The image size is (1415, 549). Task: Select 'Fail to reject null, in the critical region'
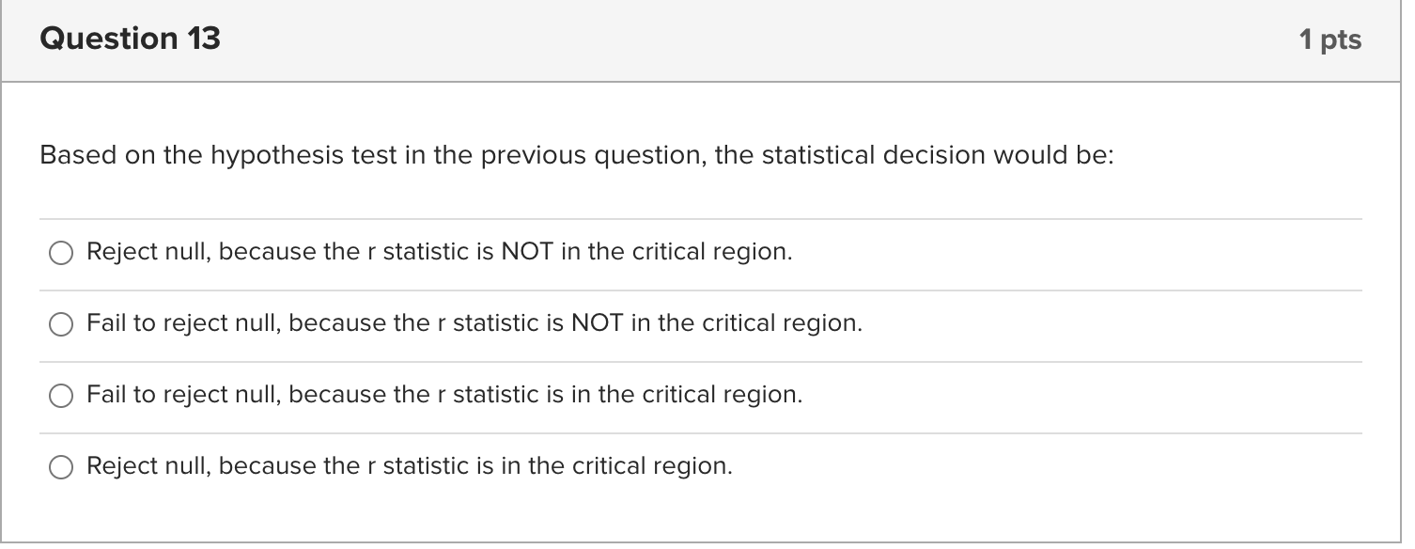pyautogui.click(x=61, y=396)
